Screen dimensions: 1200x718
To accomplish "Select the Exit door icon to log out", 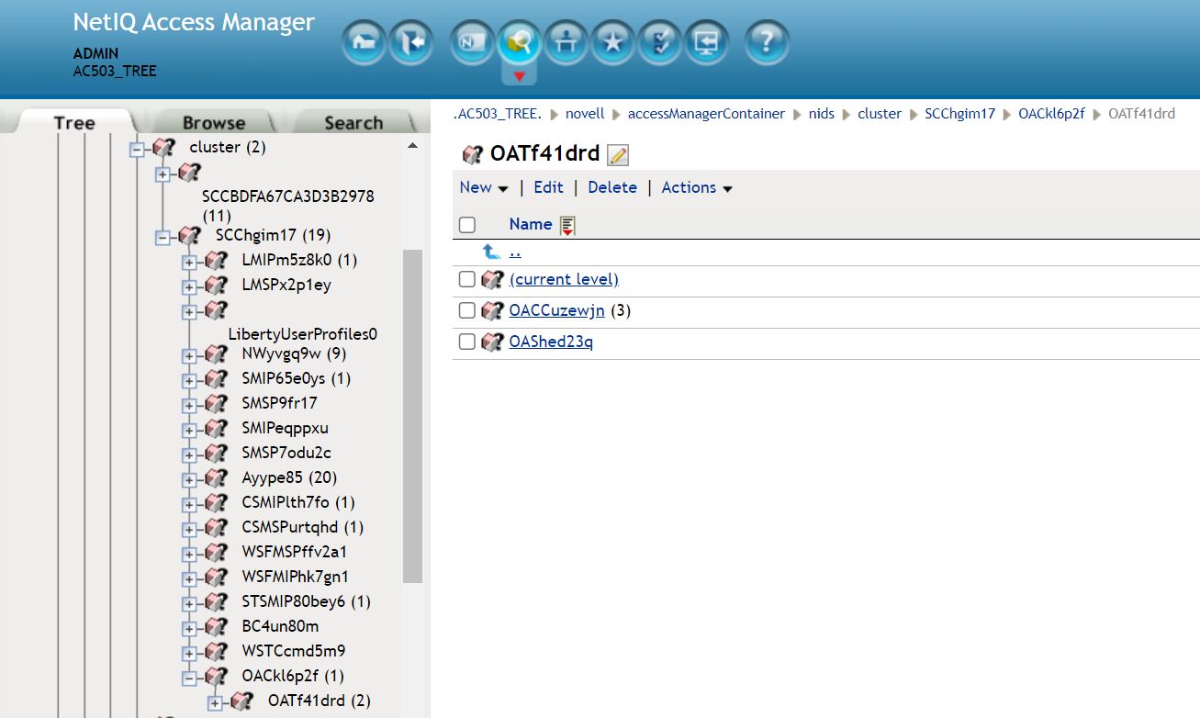I will point(410,42).
